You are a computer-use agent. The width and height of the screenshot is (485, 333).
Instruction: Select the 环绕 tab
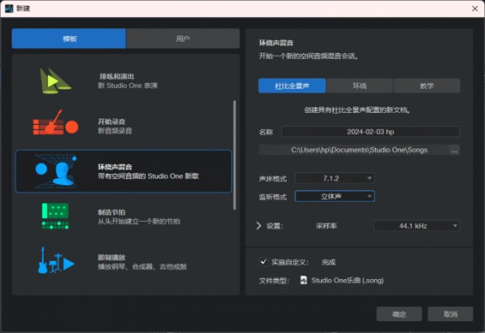360,85
